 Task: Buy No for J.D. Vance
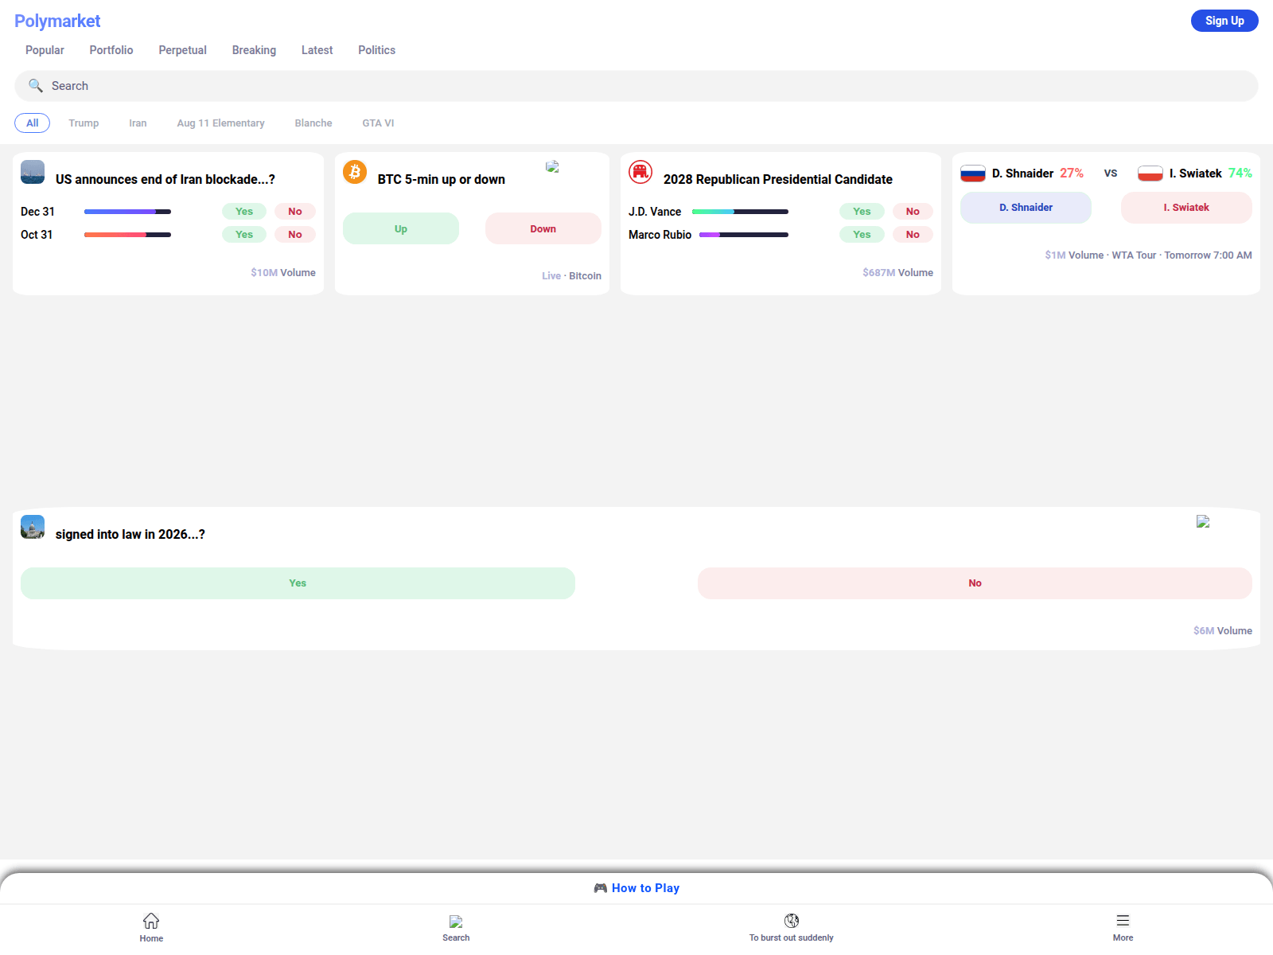click(x=913, y=212)
